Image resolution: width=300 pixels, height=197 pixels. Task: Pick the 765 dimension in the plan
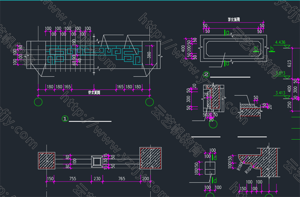(122, 179)
